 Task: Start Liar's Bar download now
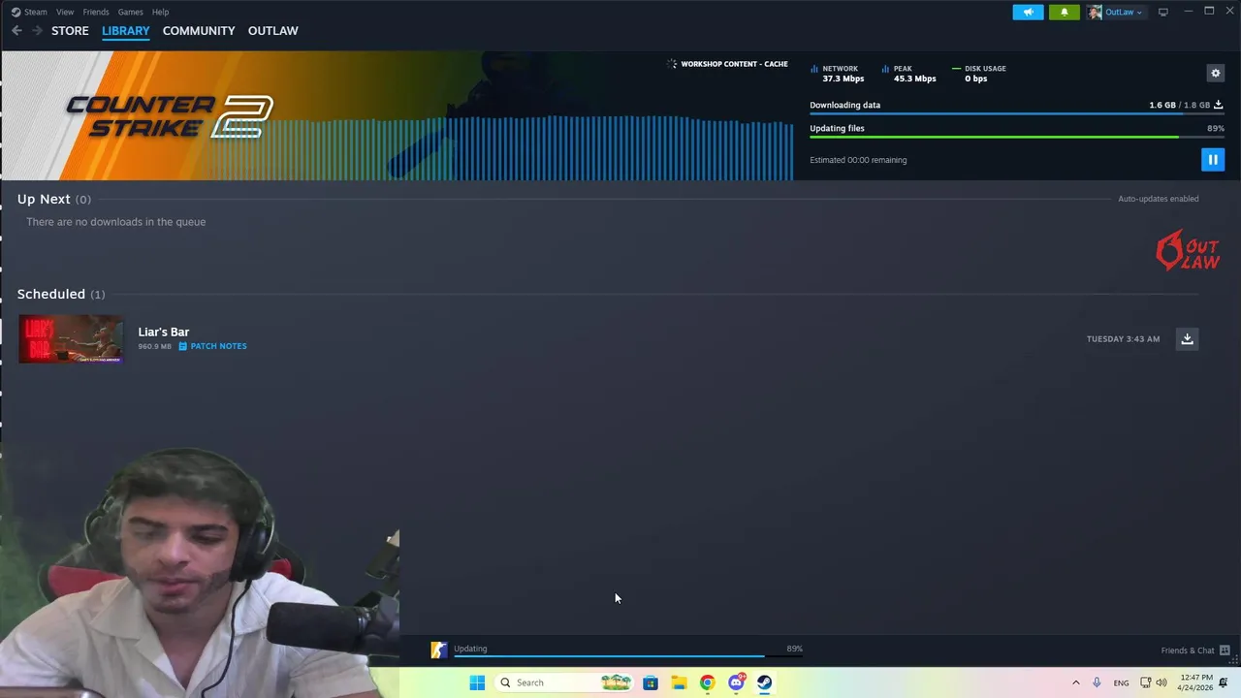pyautogui.click(x=1187, y=338)
